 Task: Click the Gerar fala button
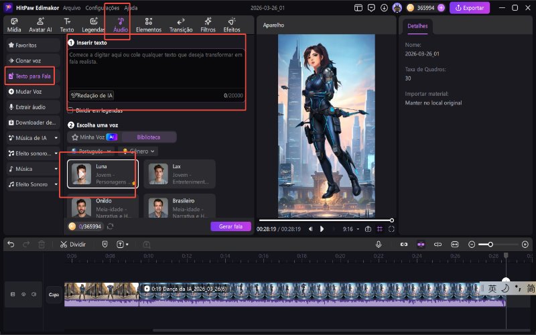pyautogui.click(x=230, y=226)
